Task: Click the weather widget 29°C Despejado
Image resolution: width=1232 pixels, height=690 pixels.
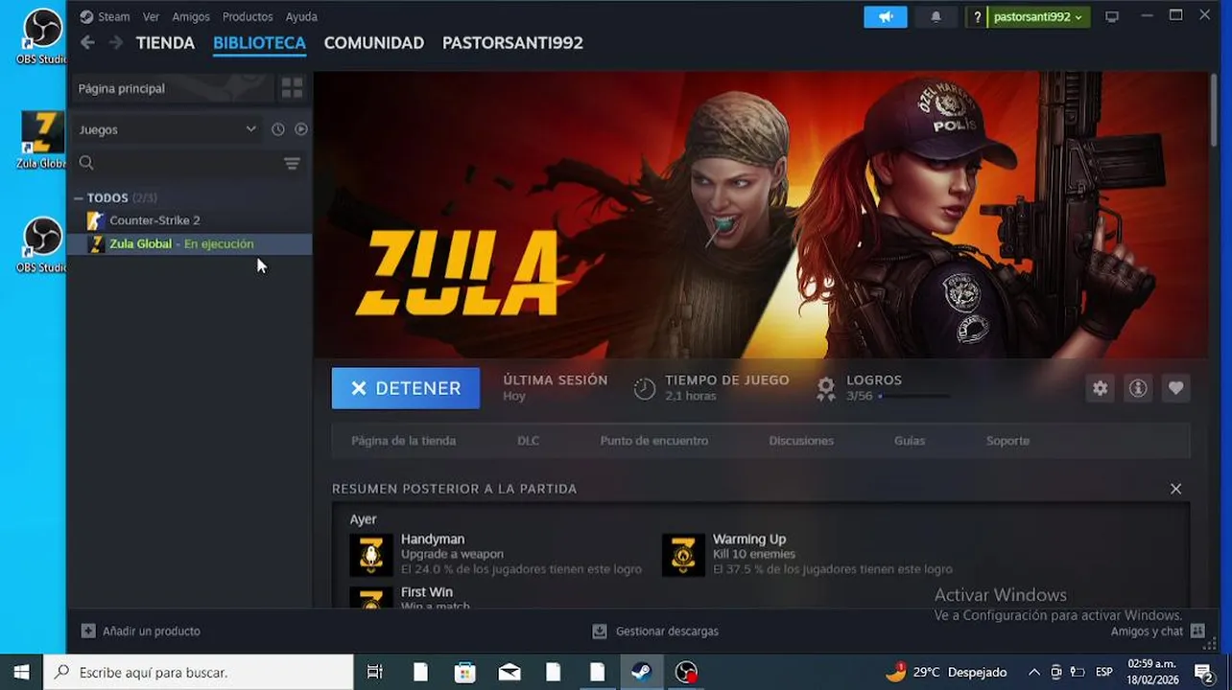Action: tap(946, 672)
